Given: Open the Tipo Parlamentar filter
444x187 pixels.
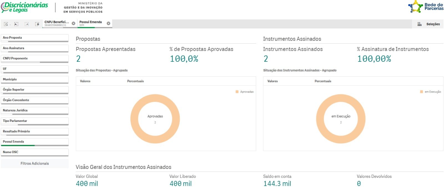Looking at the screenshot, I should [35, 121].
